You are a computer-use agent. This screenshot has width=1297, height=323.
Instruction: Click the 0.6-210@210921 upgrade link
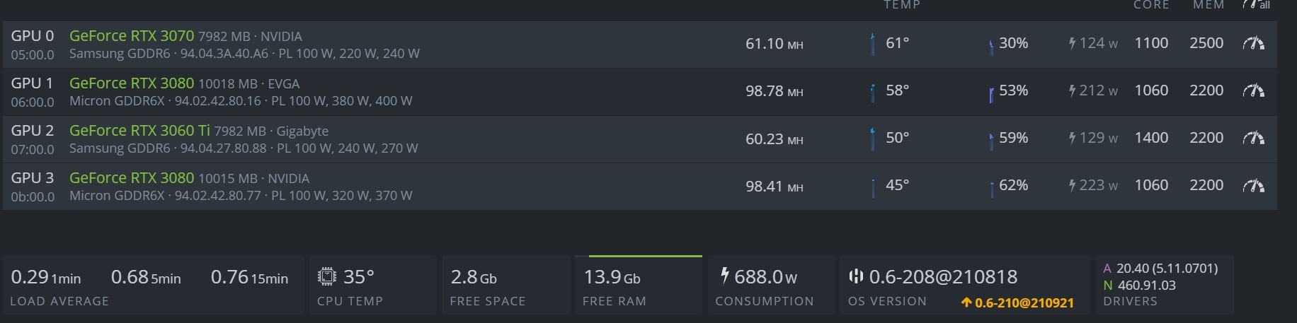click(x=1017, y=303)
